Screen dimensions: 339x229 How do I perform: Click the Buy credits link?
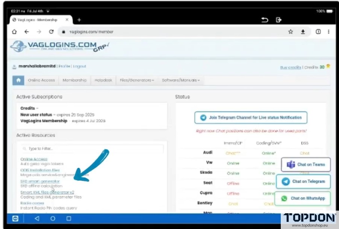click(x=291, y=68)
